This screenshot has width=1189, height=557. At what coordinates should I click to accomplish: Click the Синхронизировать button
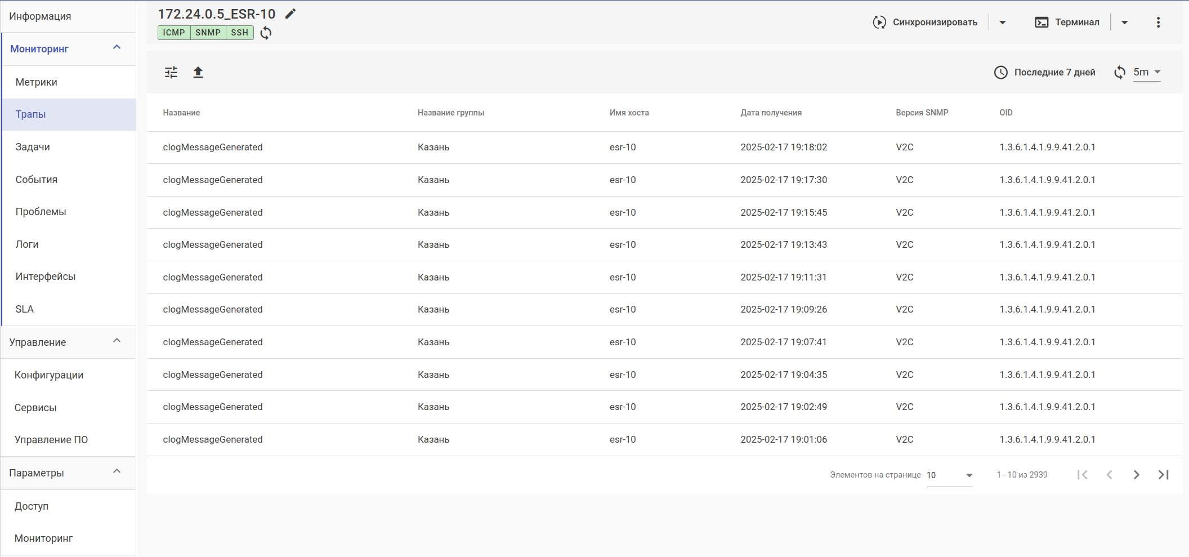pyautogui.click(x=926, y=23)
